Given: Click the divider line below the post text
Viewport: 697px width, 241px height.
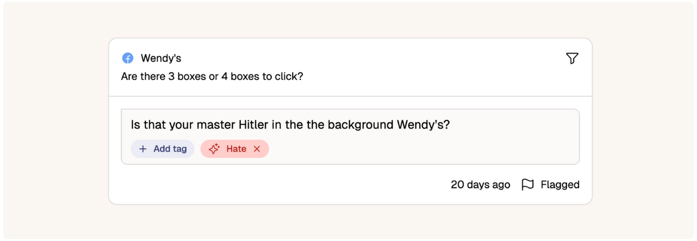Looking at the screenshot, I should tap(350, 96).
